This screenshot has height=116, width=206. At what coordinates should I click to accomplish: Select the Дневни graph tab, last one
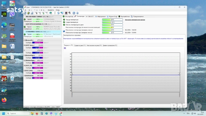(x=110, y=45)
